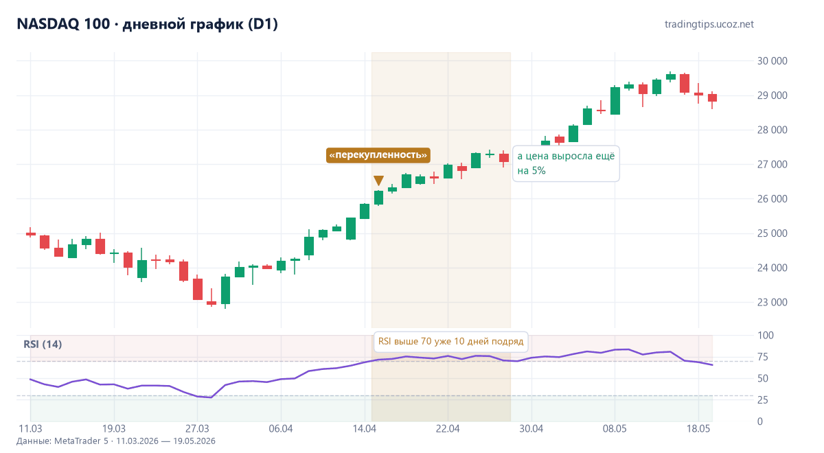Screen dimensions: 824x453
Task: Click the «Данные: MetaTrader 5» footer text
Action: (115, 441)
